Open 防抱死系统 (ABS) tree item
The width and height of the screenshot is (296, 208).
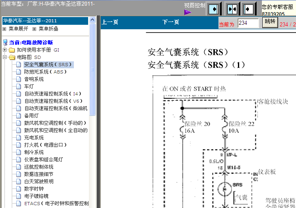(45, 72)
